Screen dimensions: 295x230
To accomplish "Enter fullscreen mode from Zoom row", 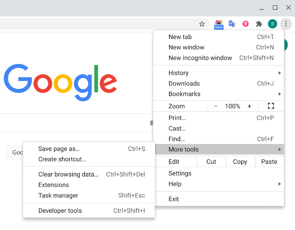I will [x=271, y=106].
